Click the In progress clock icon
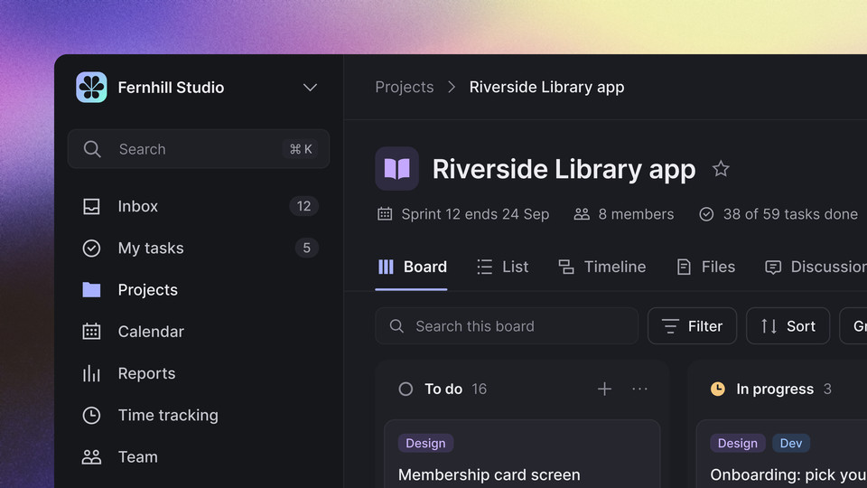 click(x=718, y=389)
